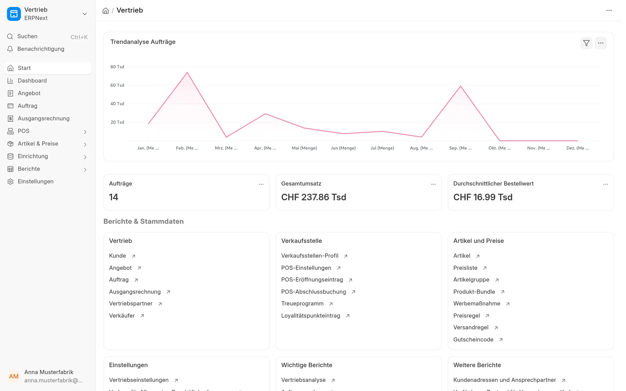This screenshot has height=391, width=626.
Task: Click the Vertrieb ERPNext app logo
Action: coord(14,14)
